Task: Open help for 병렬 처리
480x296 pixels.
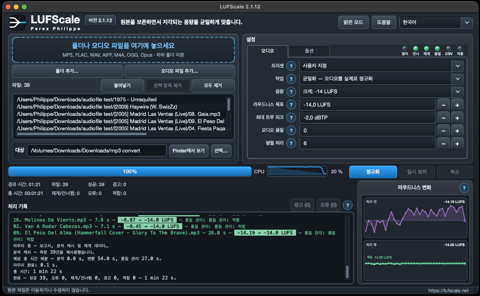Action: tap(291, 143)
